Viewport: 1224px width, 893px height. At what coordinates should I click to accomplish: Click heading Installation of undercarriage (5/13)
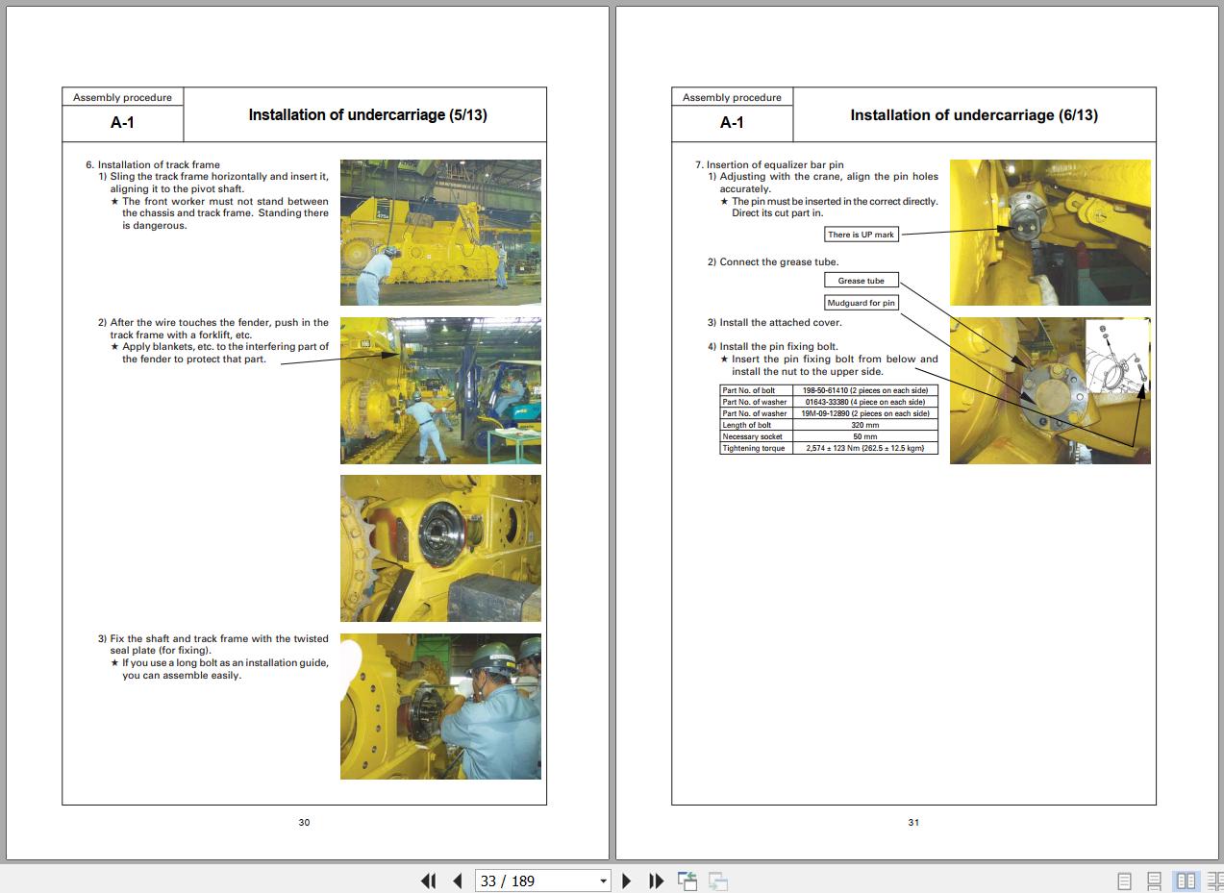(367, 115)
